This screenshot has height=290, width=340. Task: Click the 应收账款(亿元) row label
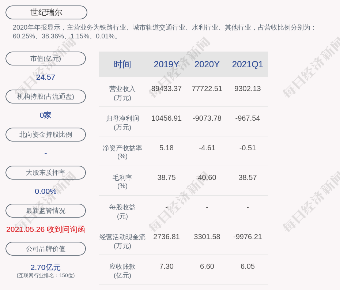click(122, 271)
